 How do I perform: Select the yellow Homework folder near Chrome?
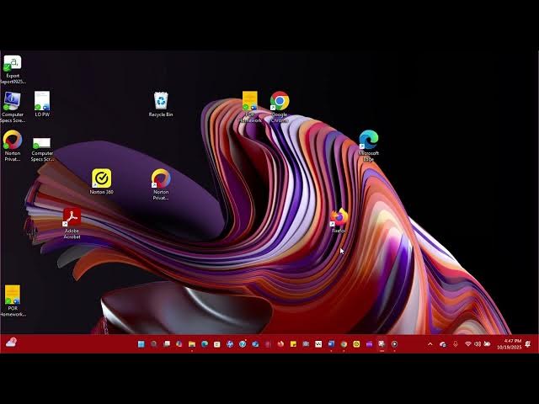point(249,102)
